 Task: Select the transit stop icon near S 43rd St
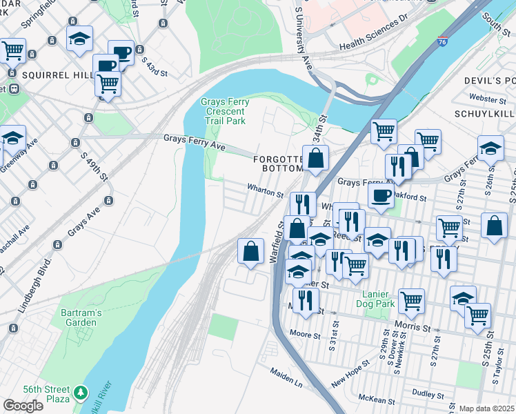(x=140, y=50)
